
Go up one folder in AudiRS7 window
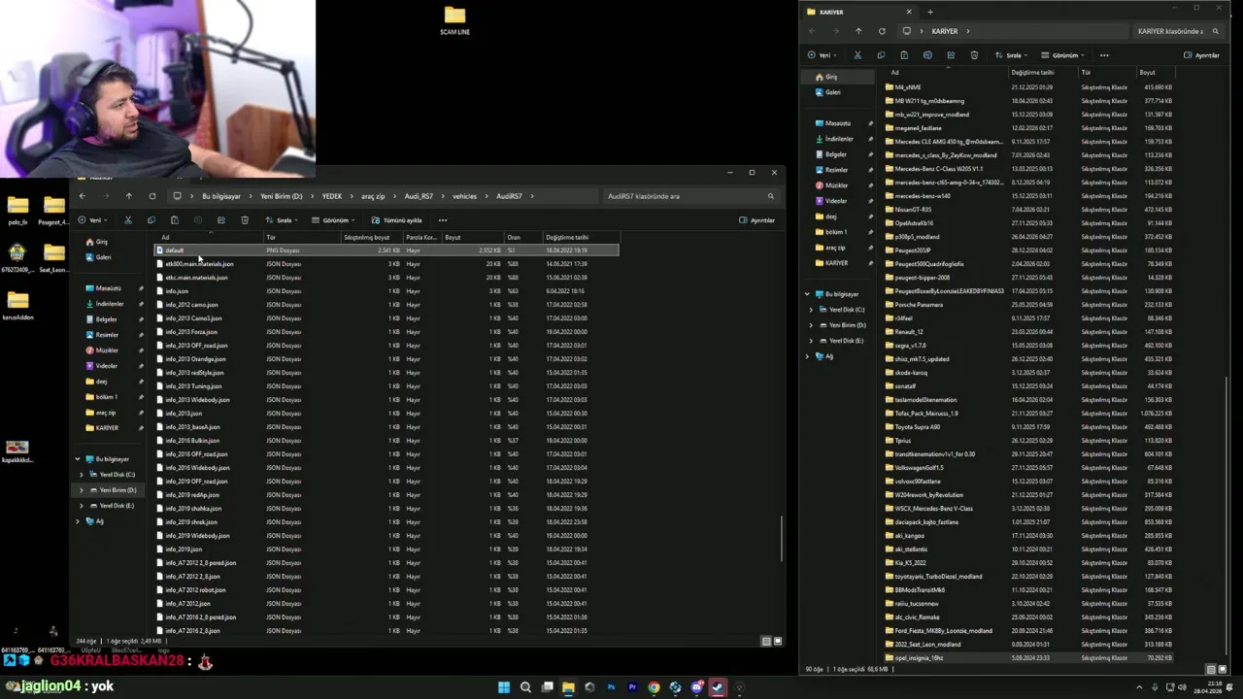(x=128, y=196)
